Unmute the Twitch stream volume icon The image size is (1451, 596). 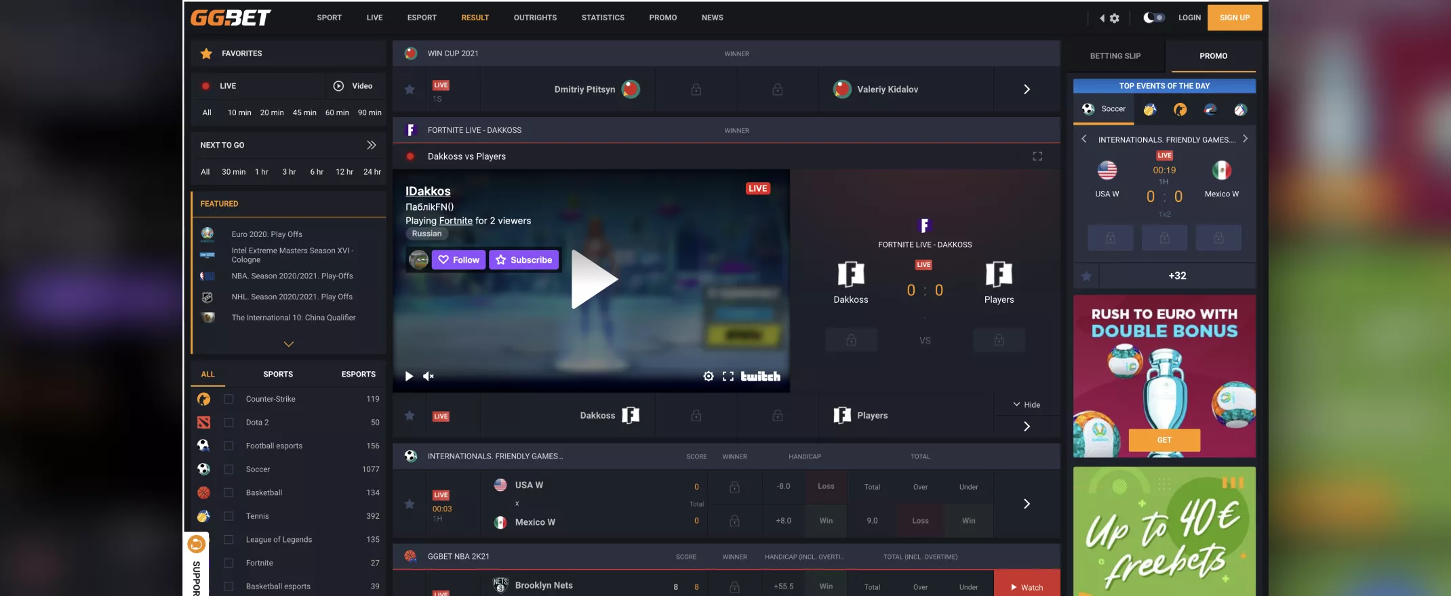429,377
